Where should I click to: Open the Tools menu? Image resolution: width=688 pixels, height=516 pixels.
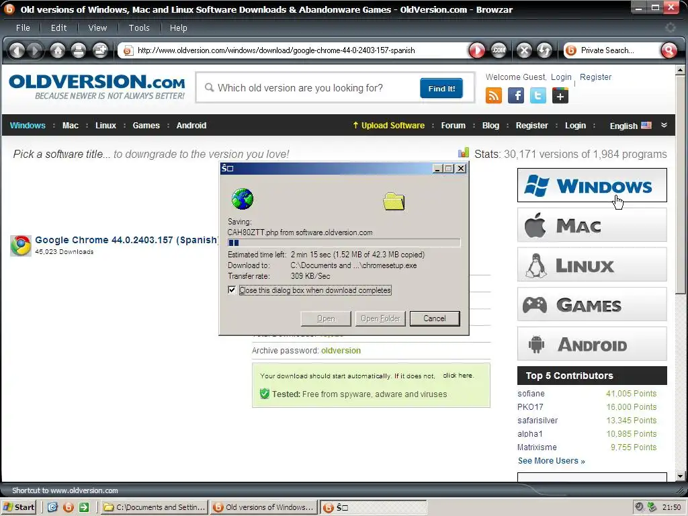click(x=139, y=28)
